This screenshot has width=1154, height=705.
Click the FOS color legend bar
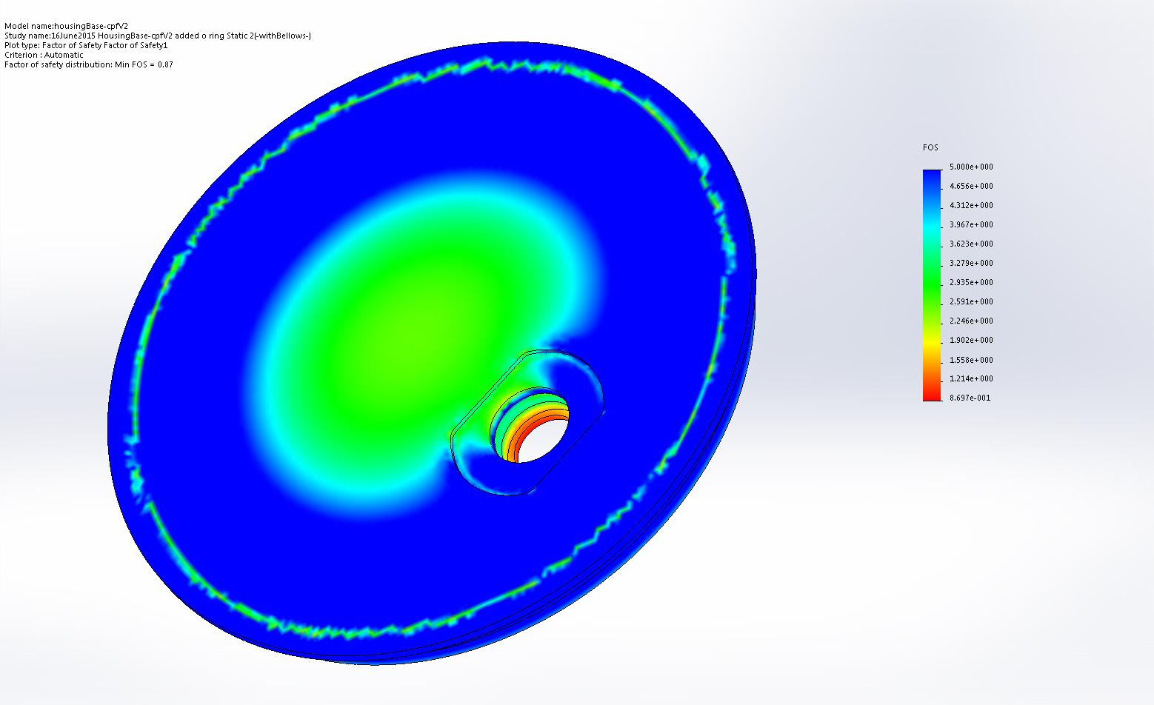tap(932, 285)
